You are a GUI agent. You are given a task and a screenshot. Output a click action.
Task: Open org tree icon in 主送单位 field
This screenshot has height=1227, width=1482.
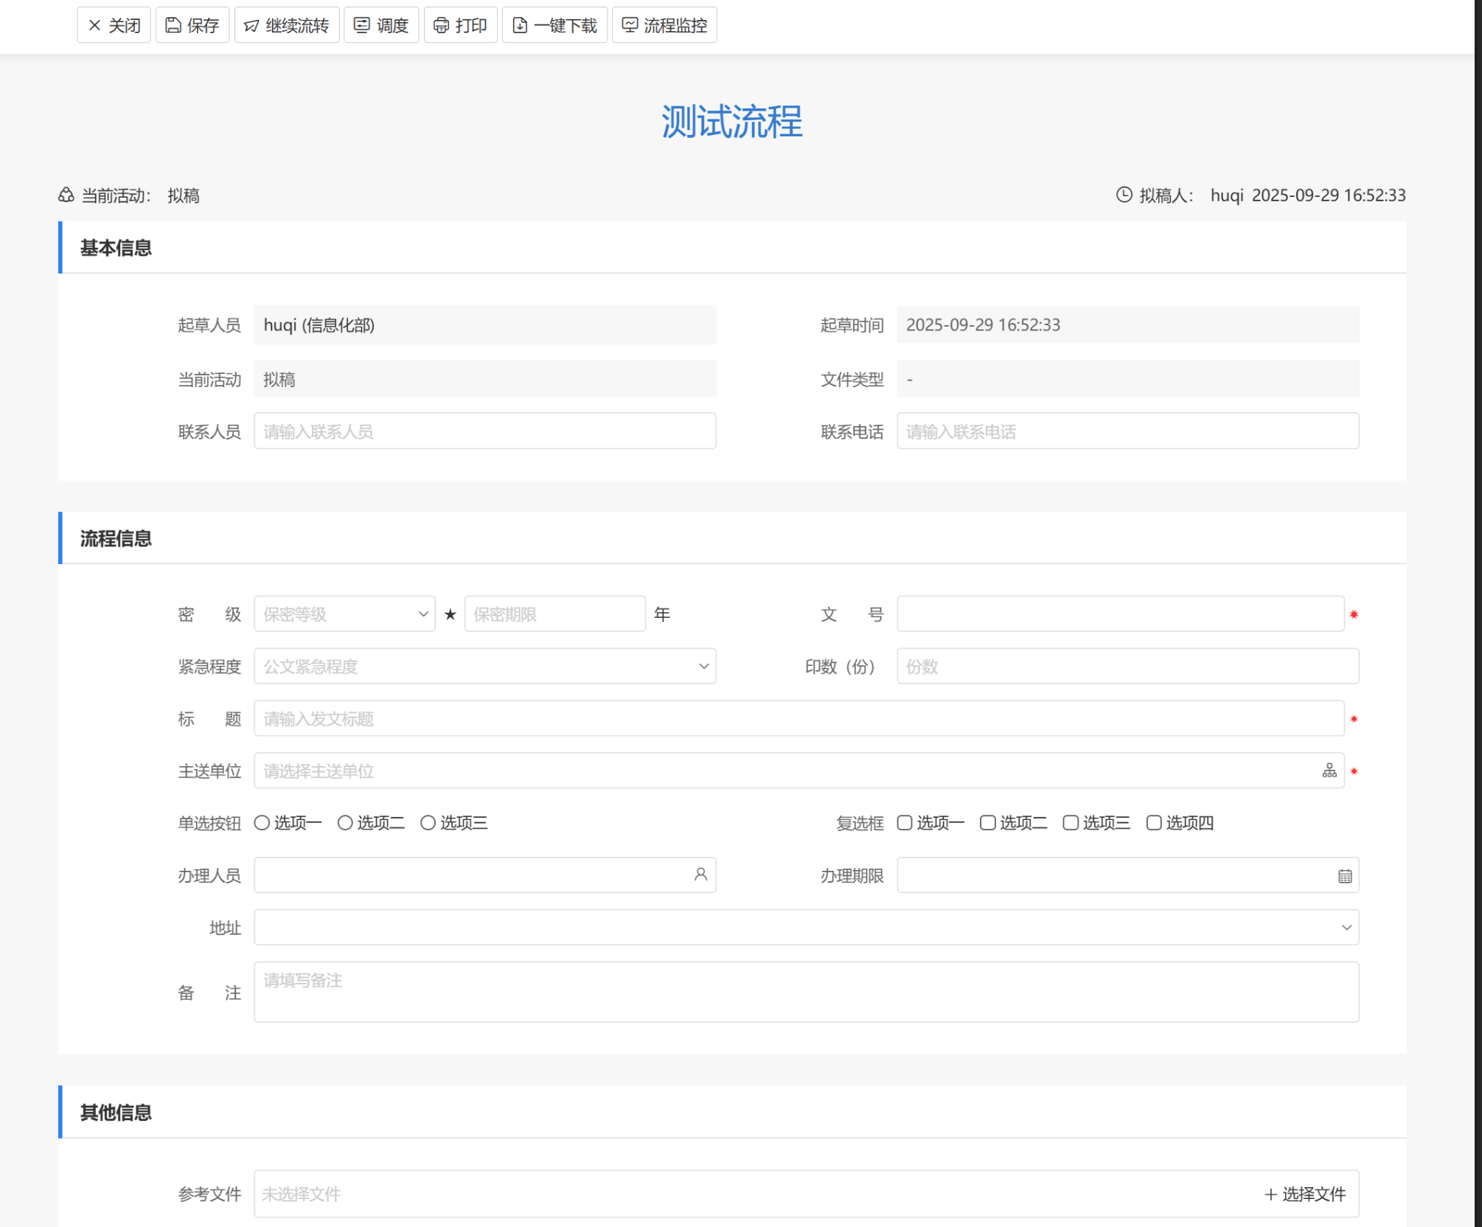(x=1329, y=771)
